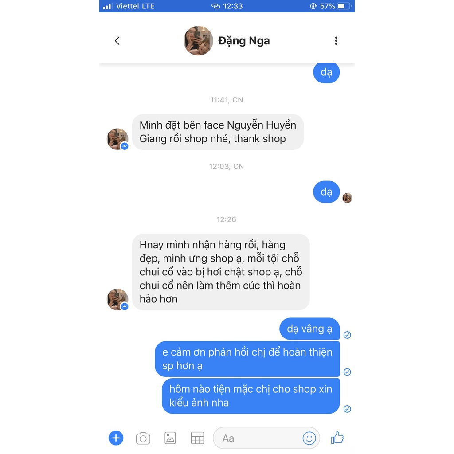
Task: Tap the 'hôm nào tiện mặc' bubble
Action: click(251, 396)
